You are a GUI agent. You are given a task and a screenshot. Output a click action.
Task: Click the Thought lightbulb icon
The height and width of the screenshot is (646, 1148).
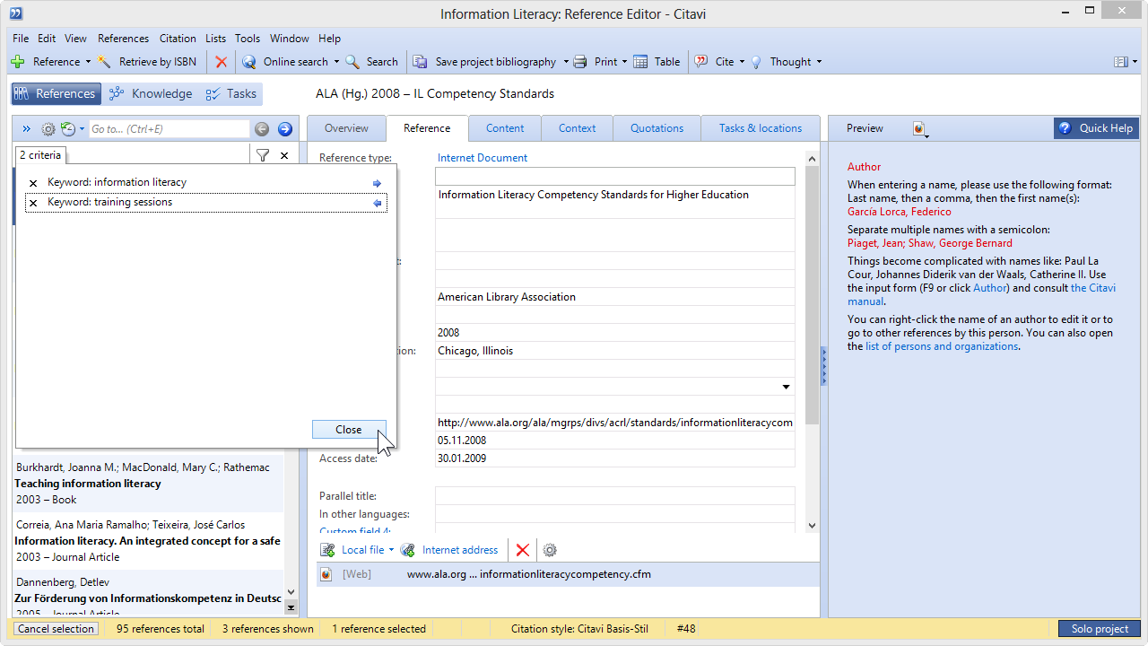(x=756, y=62)
